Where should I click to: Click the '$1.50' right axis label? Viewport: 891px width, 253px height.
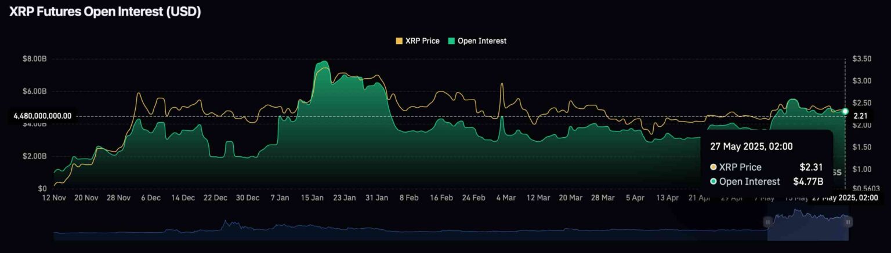click(x=862, y=147)
